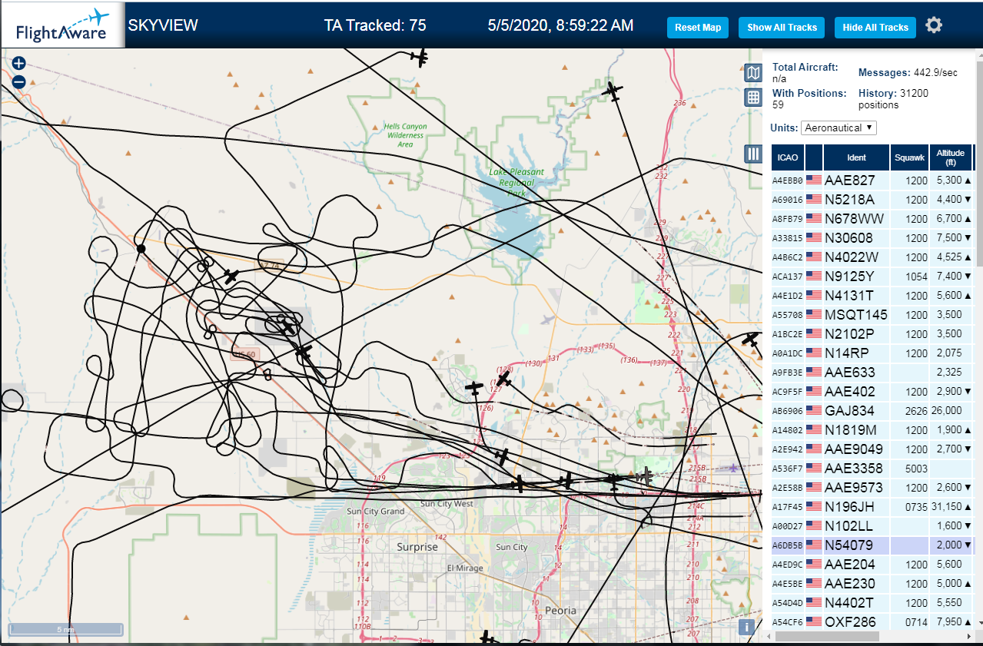
Task: Click the Peoria city label on map
Action: tap(560, 611)
